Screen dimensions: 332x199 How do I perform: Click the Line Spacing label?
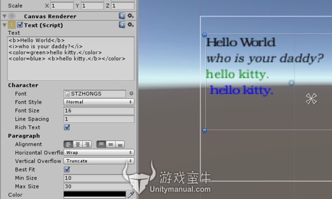click(x=32, y=119)
